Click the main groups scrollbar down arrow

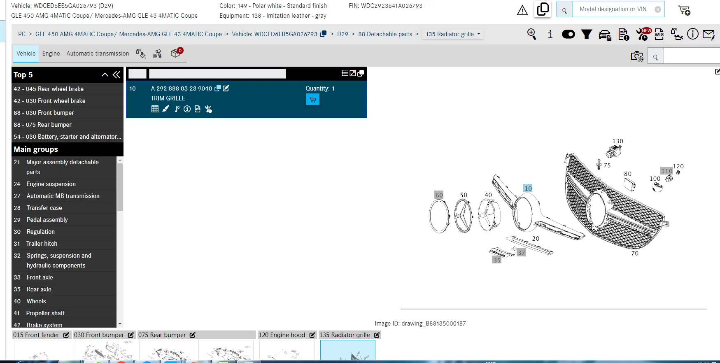(120, 324)
